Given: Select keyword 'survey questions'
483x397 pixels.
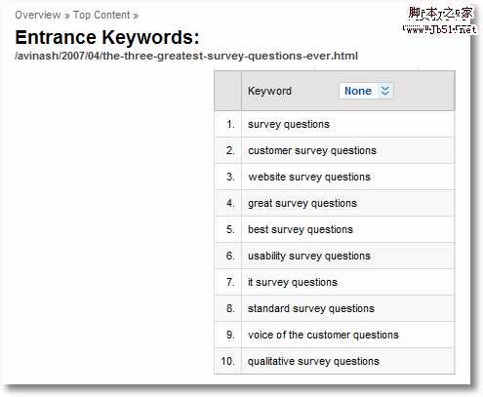Looking at the screenshot, I should pos(289,124).
